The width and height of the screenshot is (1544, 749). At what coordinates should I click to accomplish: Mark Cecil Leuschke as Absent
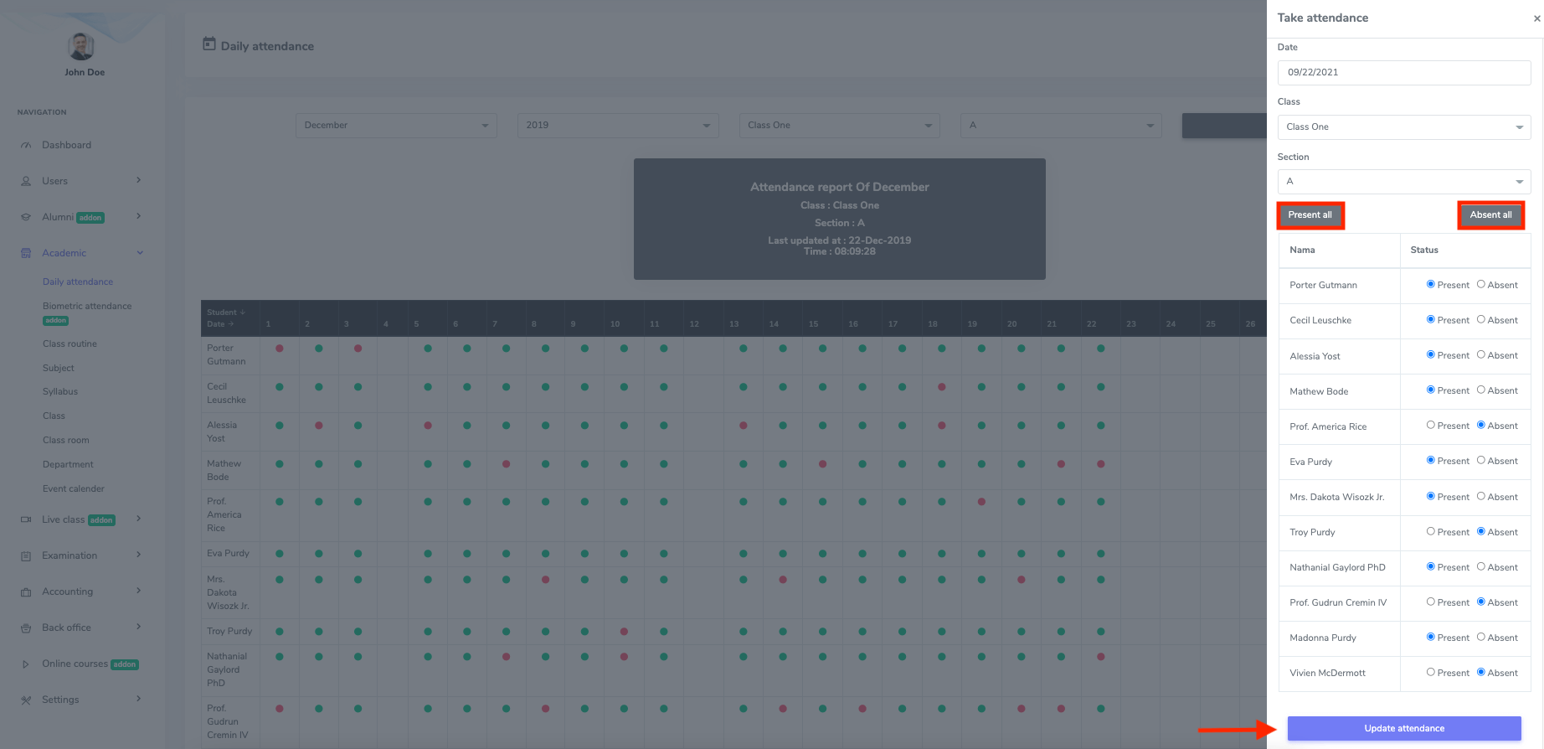tap(1481, 319)
